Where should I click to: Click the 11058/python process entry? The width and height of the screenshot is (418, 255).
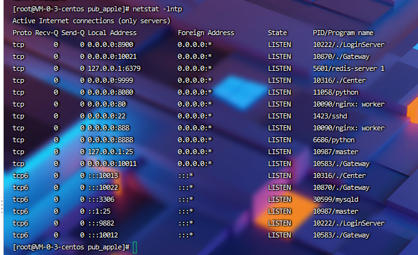tap(335, 92)
